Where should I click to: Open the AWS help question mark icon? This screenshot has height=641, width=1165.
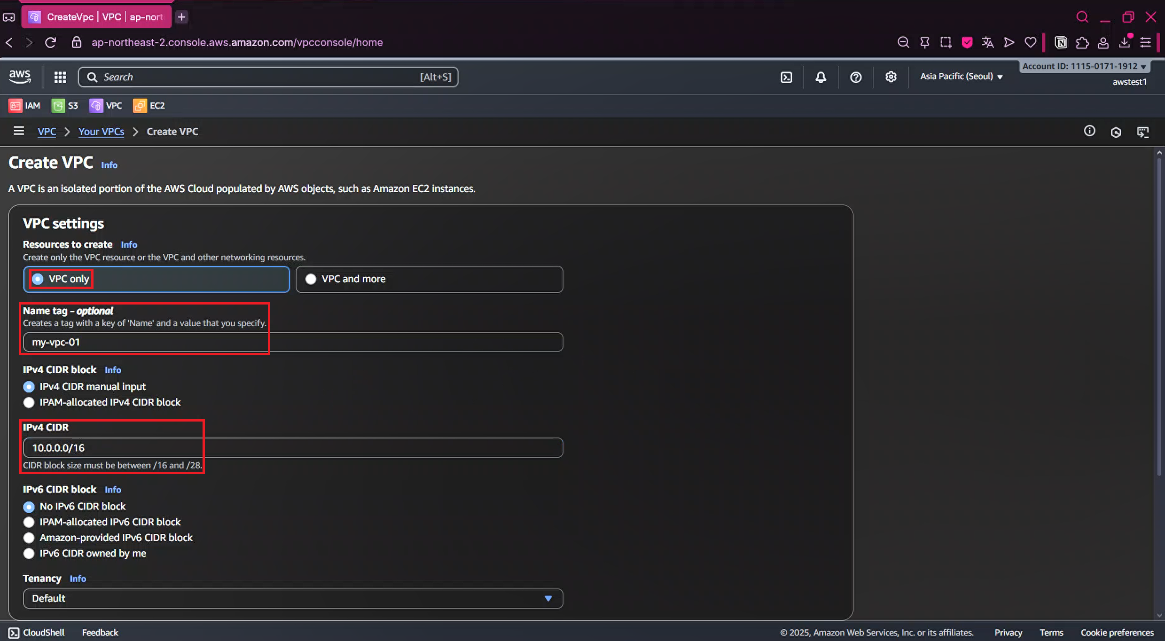856,77
